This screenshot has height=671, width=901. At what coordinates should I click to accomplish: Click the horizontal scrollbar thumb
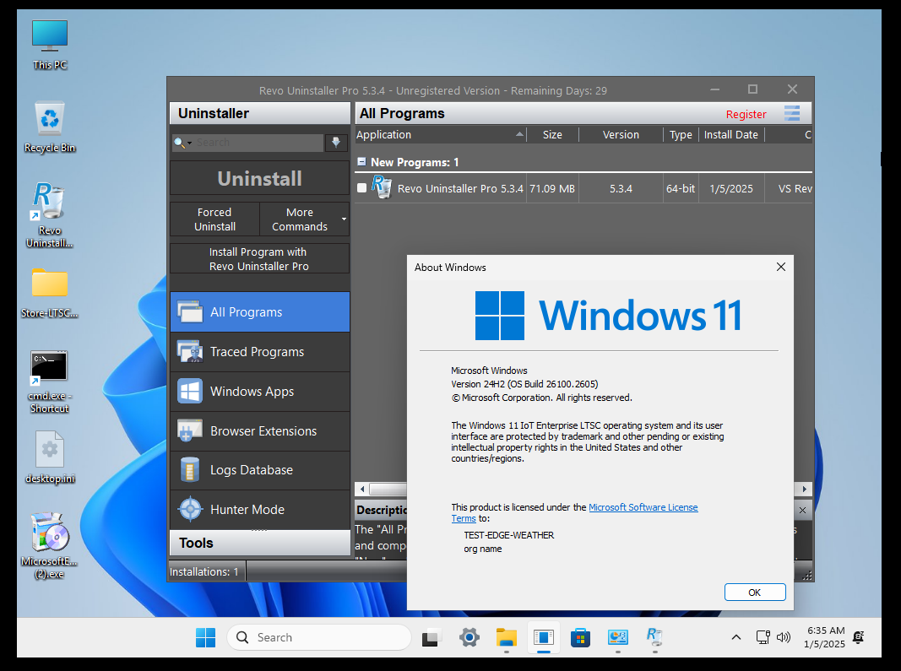coord(388,489)
